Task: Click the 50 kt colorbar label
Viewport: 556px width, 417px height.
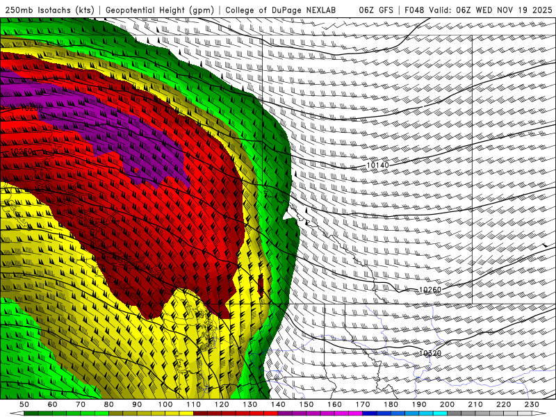Action: pos(24,404)
